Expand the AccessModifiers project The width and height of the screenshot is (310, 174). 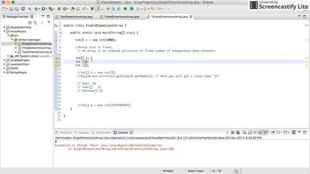coord(4,27)
